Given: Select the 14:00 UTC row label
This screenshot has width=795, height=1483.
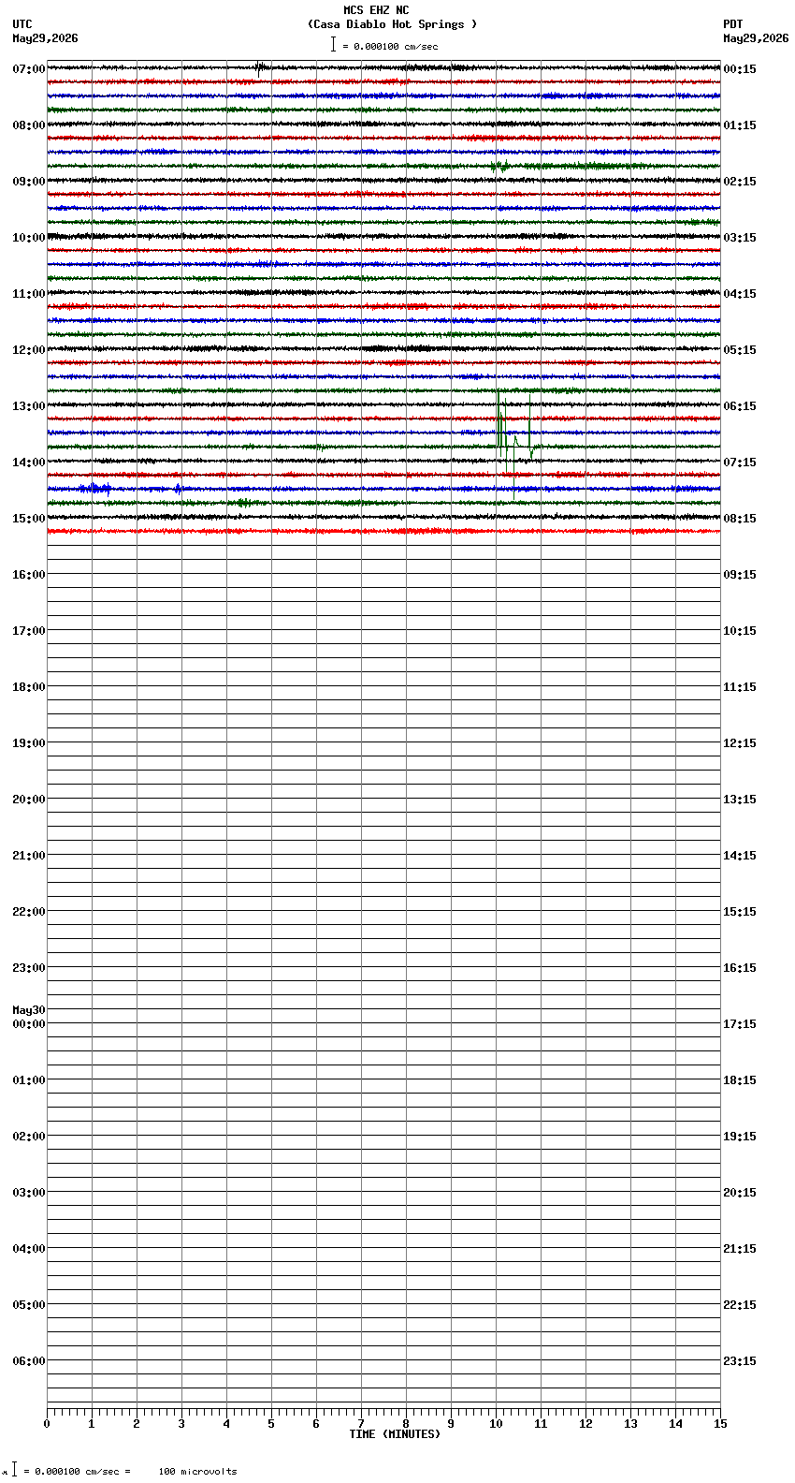Looking at the screenshot, I should (29, 462).
